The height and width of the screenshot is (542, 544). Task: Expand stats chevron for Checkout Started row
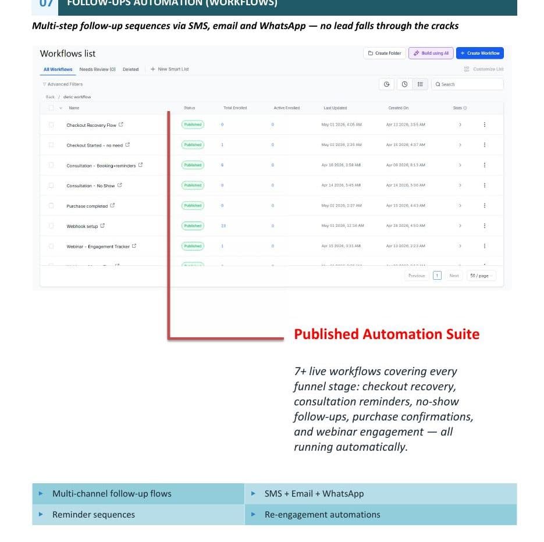(x=460, y=145)
